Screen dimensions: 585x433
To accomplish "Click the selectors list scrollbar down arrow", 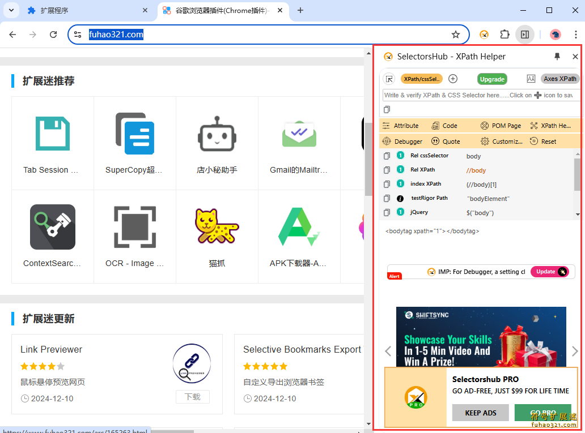I will pyautogui.click(x=577, y=215).
